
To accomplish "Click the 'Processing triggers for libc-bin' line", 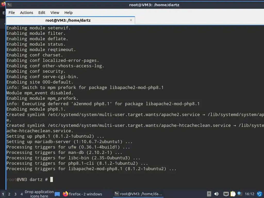I will [73, 158].
